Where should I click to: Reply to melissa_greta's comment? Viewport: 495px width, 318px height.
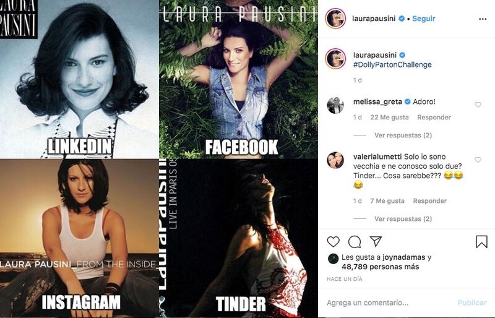(434, 118)
